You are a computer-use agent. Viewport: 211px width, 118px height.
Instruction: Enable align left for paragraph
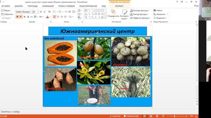tap(54, 17)
